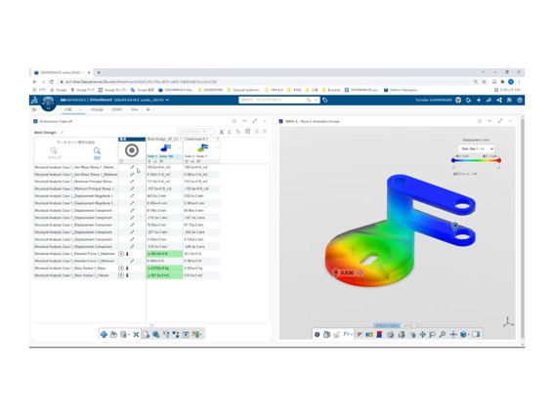This screenshot has height=416, width=554.
Task: Click the pan cross-arrows icon in the viewer toolbar
Action: point(422,334)
